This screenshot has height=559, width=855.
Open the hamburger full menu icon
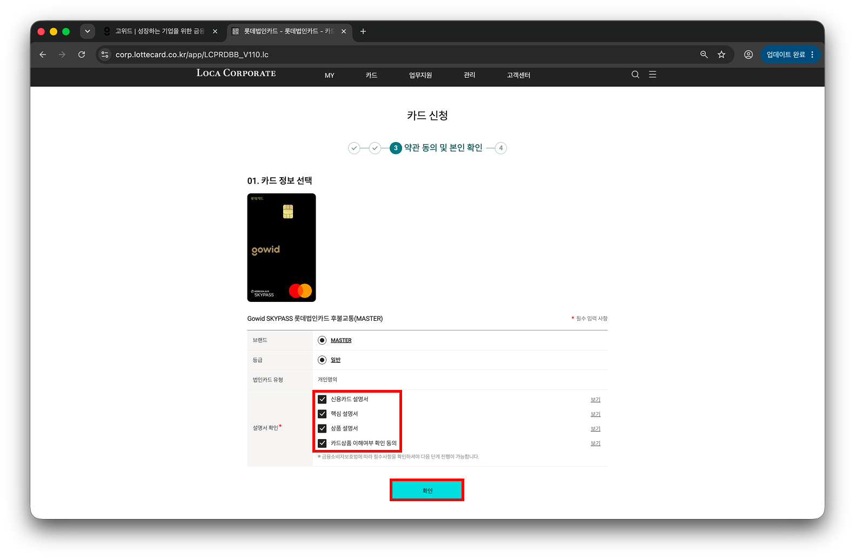(x=653, y=75)
